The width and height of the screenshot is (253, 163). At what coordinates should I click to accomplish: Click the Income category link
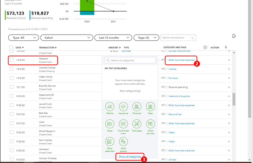[x=172, y=69]
